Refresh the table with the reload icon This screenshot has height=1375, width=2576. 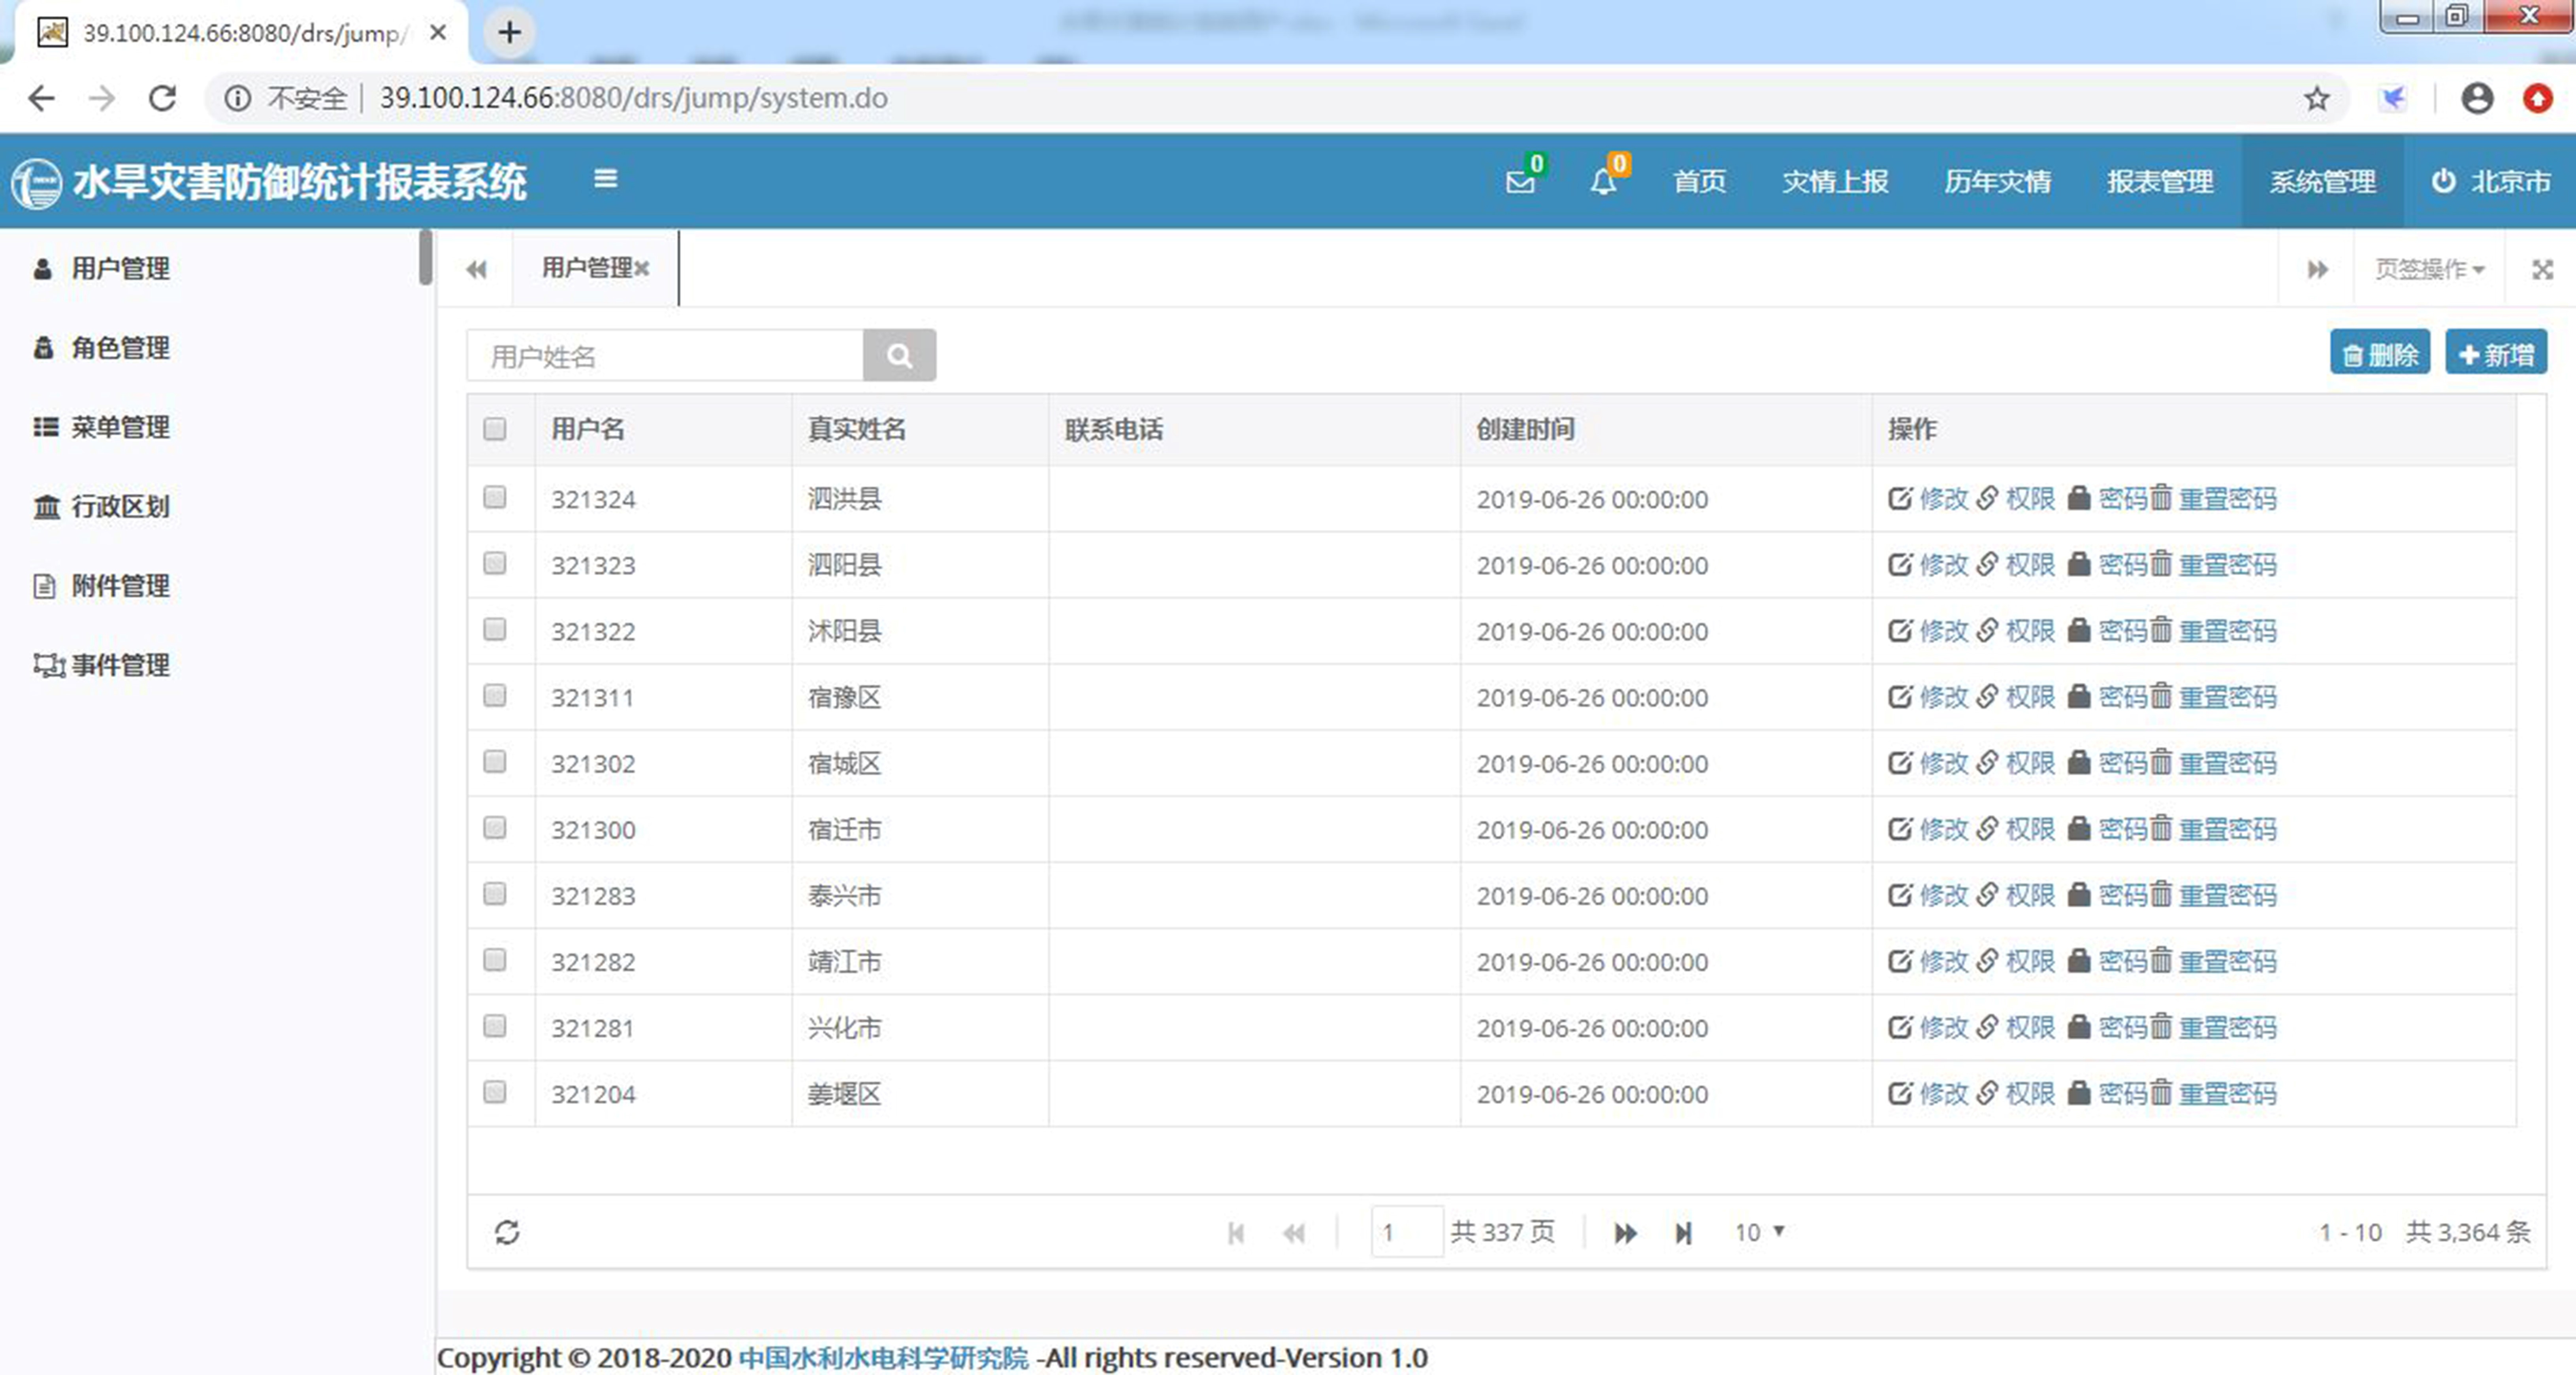(x=507, y=1232)
